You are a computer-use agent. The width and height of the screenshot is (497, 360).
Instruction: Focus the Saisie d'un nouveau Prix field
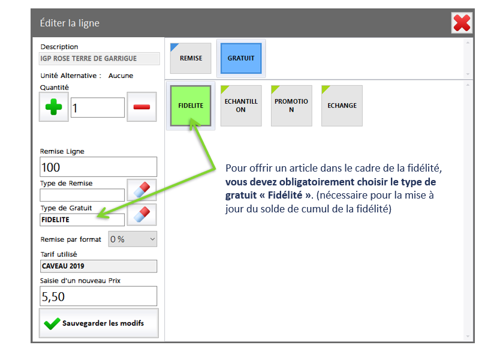pyautogui.click(x=98, y=296)
